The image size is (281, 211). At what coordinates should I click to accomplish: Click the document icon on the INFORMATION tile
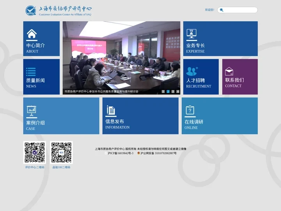(x=111, y=110)
